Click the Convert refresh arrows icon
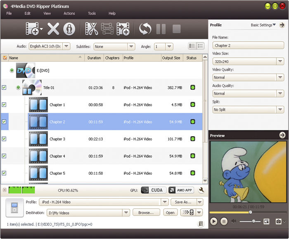The image size is (289, 239). click(x=145, y=29)
